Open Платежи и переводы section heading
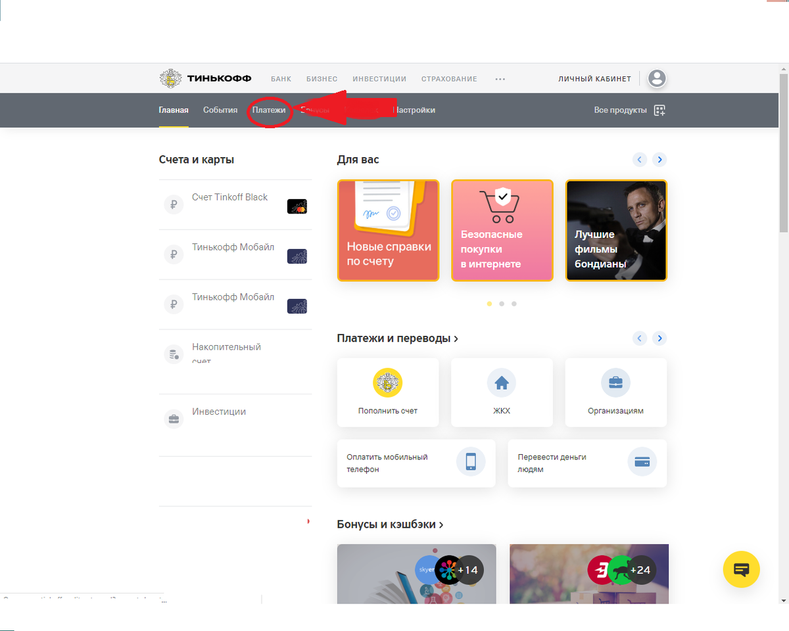789x631 pixels. [398, 339]
